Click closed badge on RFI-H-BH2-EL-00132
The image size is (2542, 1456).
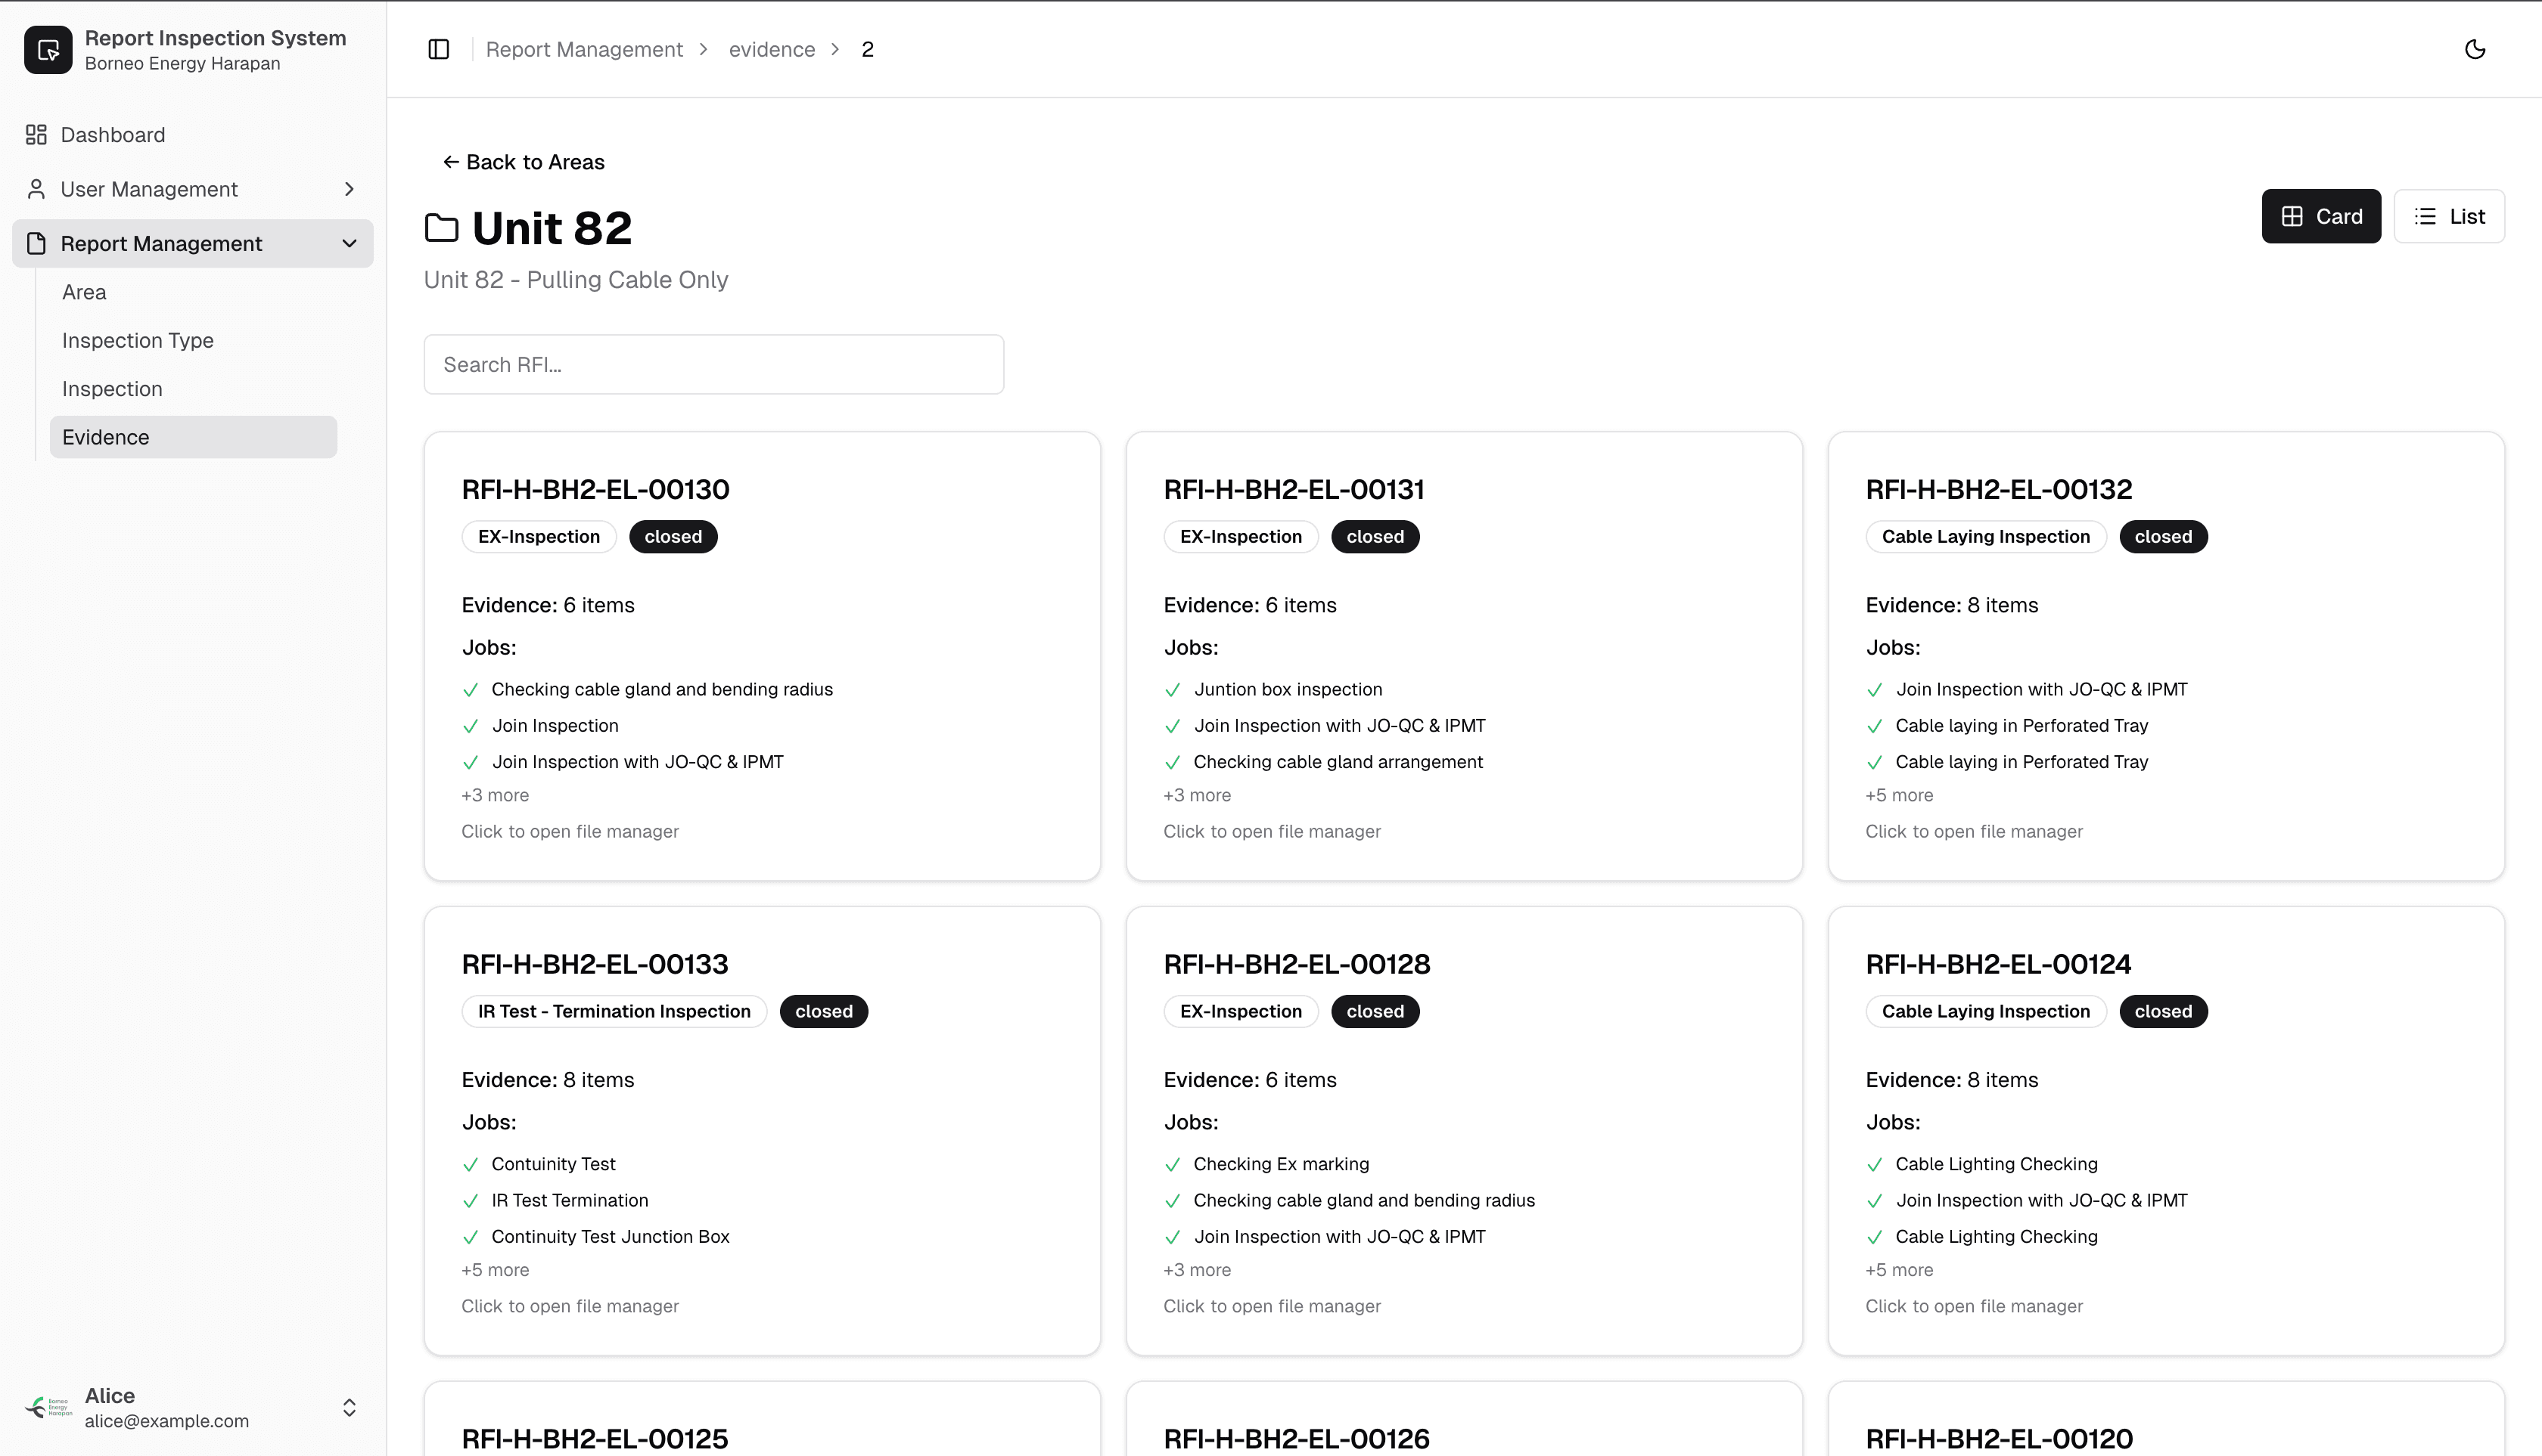coord(2164,537)
